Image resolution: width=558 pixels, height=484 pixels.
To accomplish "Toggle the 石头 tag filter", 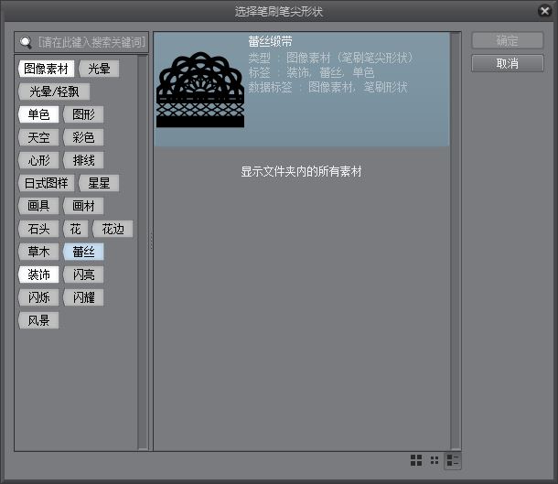I will 38,229.
